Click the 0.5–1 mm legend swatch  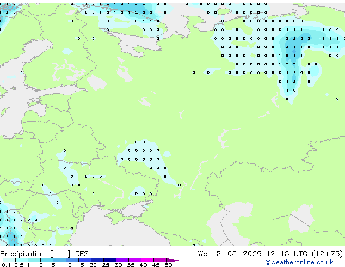(x=22, y=260)
